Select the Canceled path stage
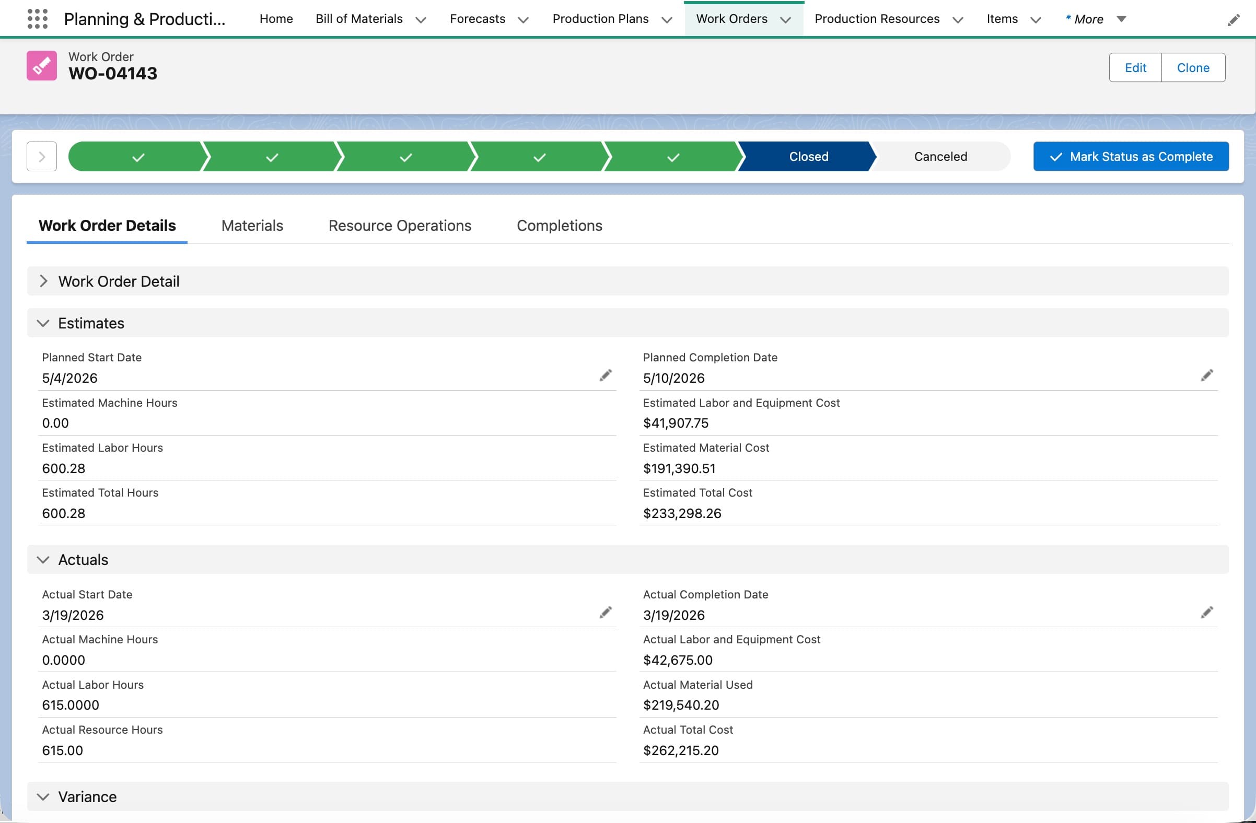 [940, 157]
